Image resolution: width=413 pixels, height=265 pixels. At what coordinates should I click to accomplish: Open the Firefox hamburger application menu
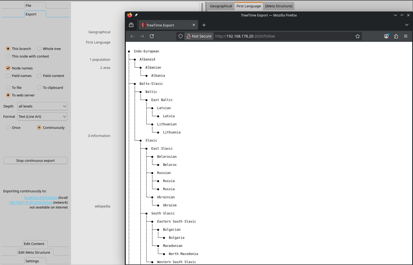click(406, 36)
